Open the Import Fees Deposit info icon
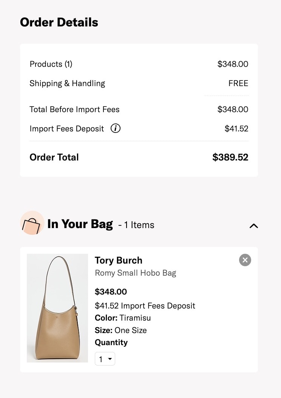 [x=116, y=128]
